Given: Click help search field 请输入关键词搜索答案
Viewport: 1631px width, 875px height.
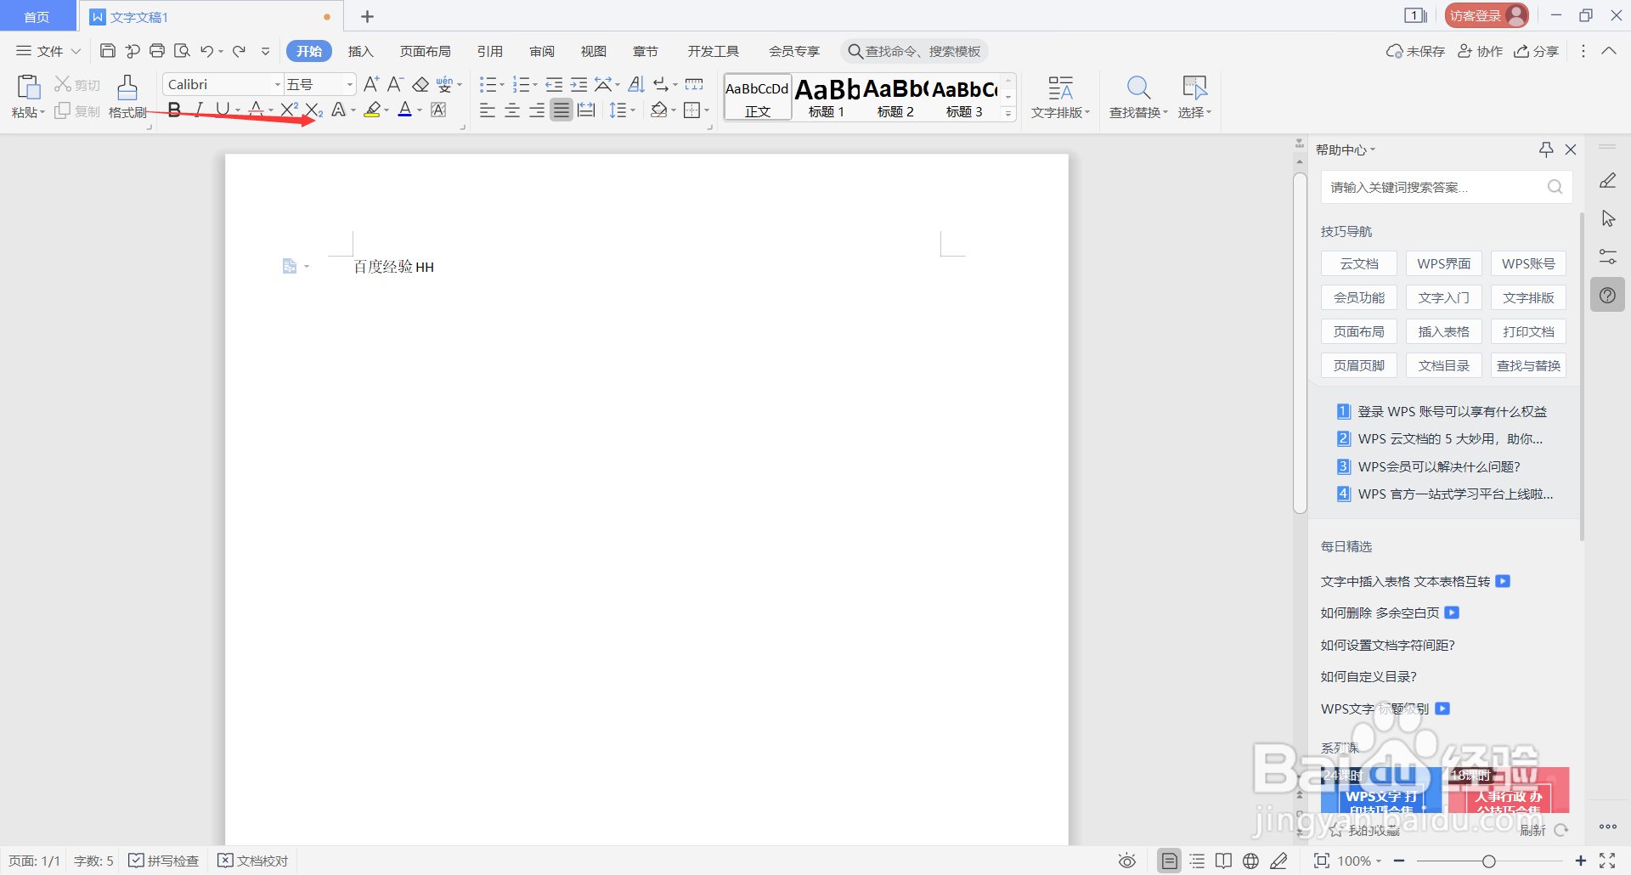Looking at the screenshot, I should tap(1446, 187).
